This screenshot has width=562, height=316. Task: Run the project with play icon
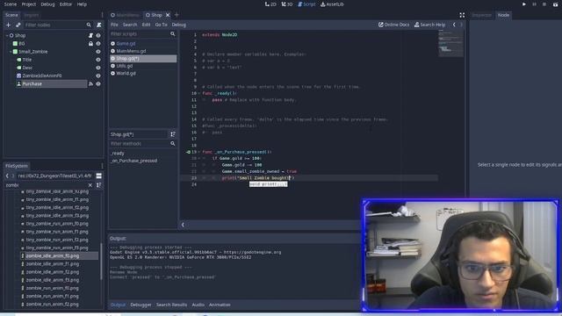point(524,4)
